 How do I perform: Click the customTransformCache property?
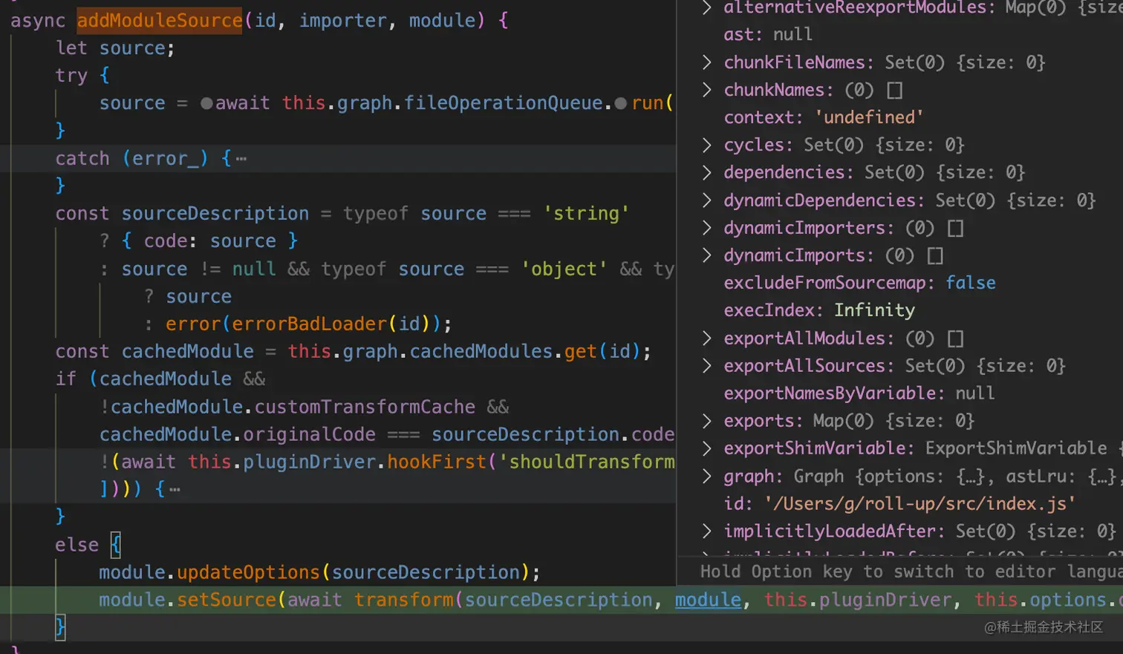click(365, 407)
